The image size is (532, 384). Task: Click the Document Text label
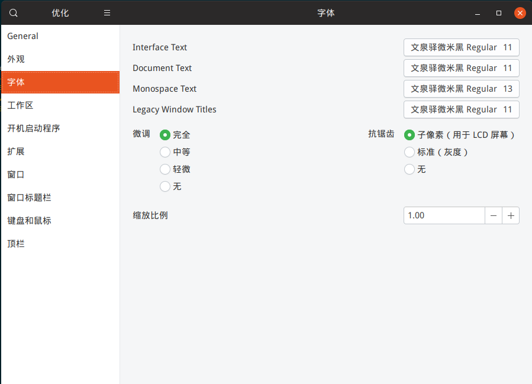(x=162, y=68)
